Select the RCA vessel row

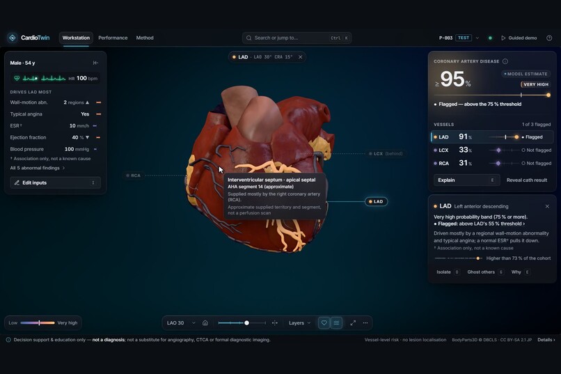[492, 163]
